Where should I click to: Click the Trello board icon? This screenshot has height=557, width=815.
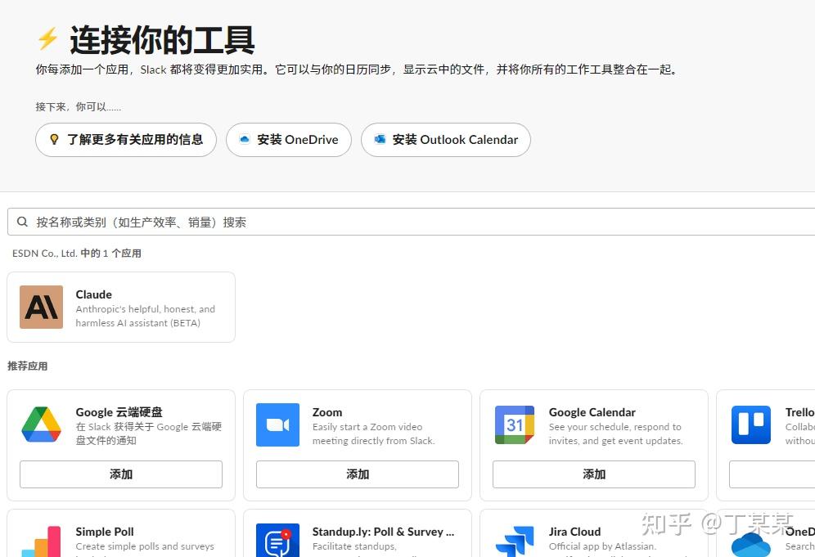(750, 425)
